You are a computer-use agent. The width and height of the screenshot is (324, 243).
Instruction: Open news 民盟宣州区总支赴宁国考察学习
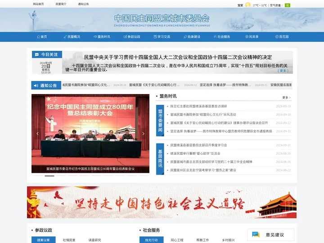pyautogui.click(x=203, y=170)
